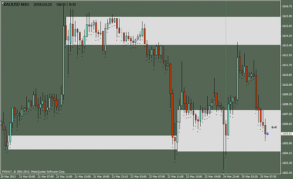Screen dimensions: 293x179
Task: Click the 1603.30 price axis label
Action: point(287,163)
